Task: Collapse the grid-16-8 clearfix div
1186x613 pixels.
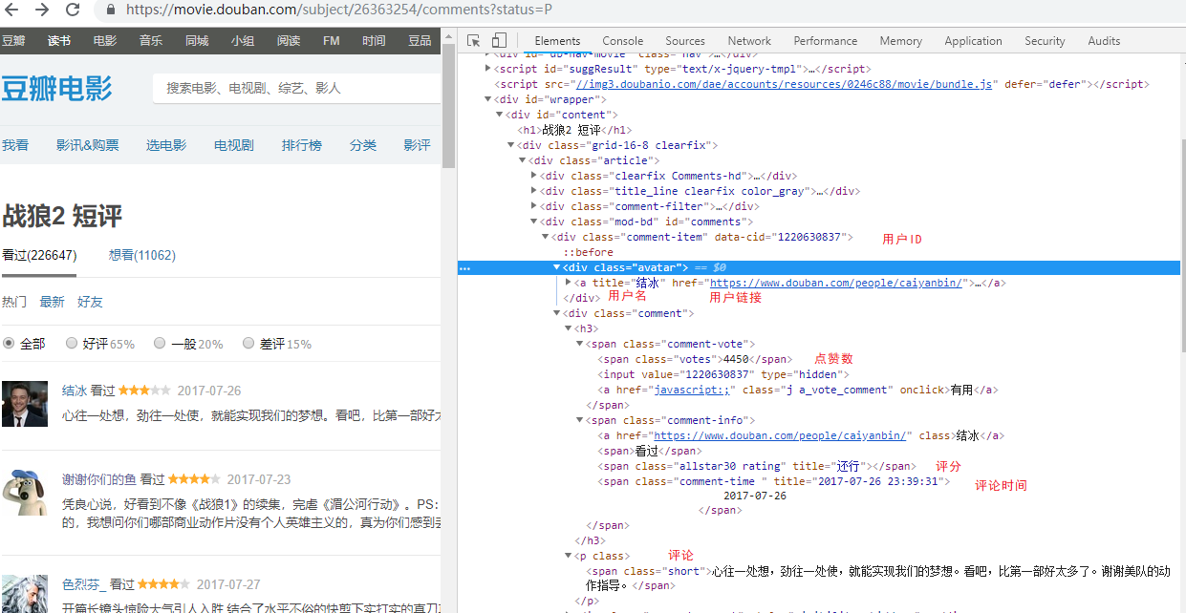Action: click(x=511, y=145)
